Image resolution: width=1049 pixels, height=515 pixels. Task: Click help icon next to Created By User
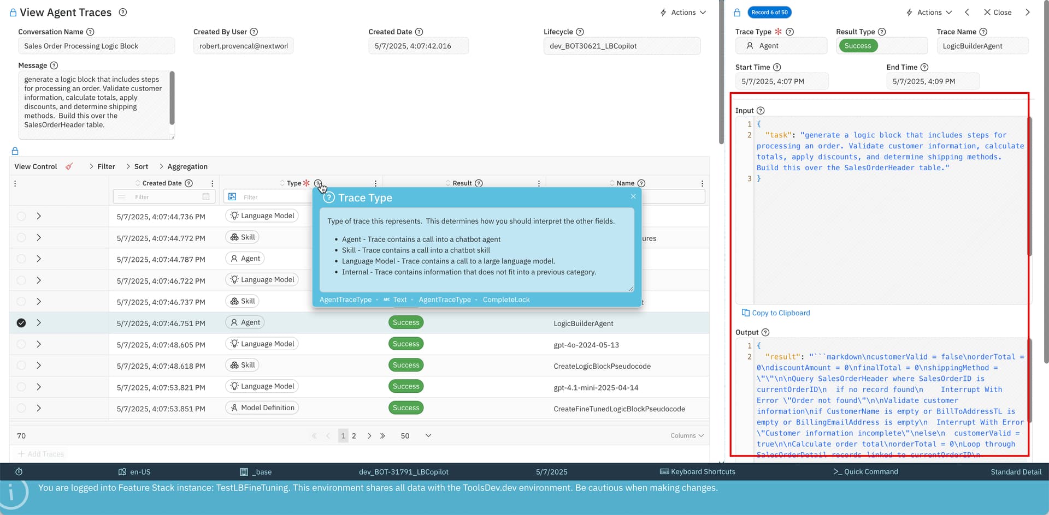point(254,32)
